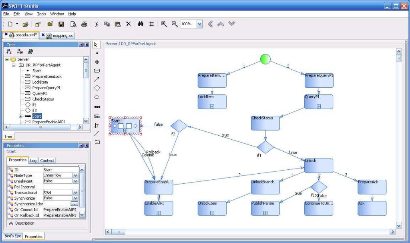The height and width of the screenshot is (243, 410).
Task: Select the pointer arrow tool in the palette
Action: coord(96,45)
